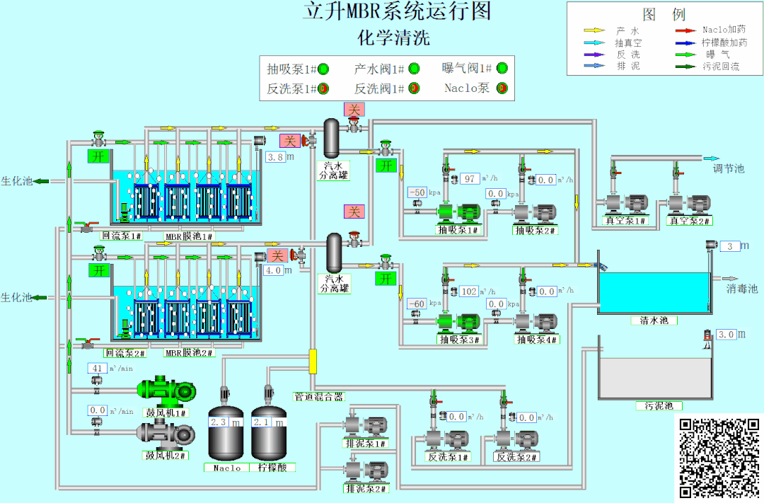Click the 102 m³/h flow reading

click(469, 291)
